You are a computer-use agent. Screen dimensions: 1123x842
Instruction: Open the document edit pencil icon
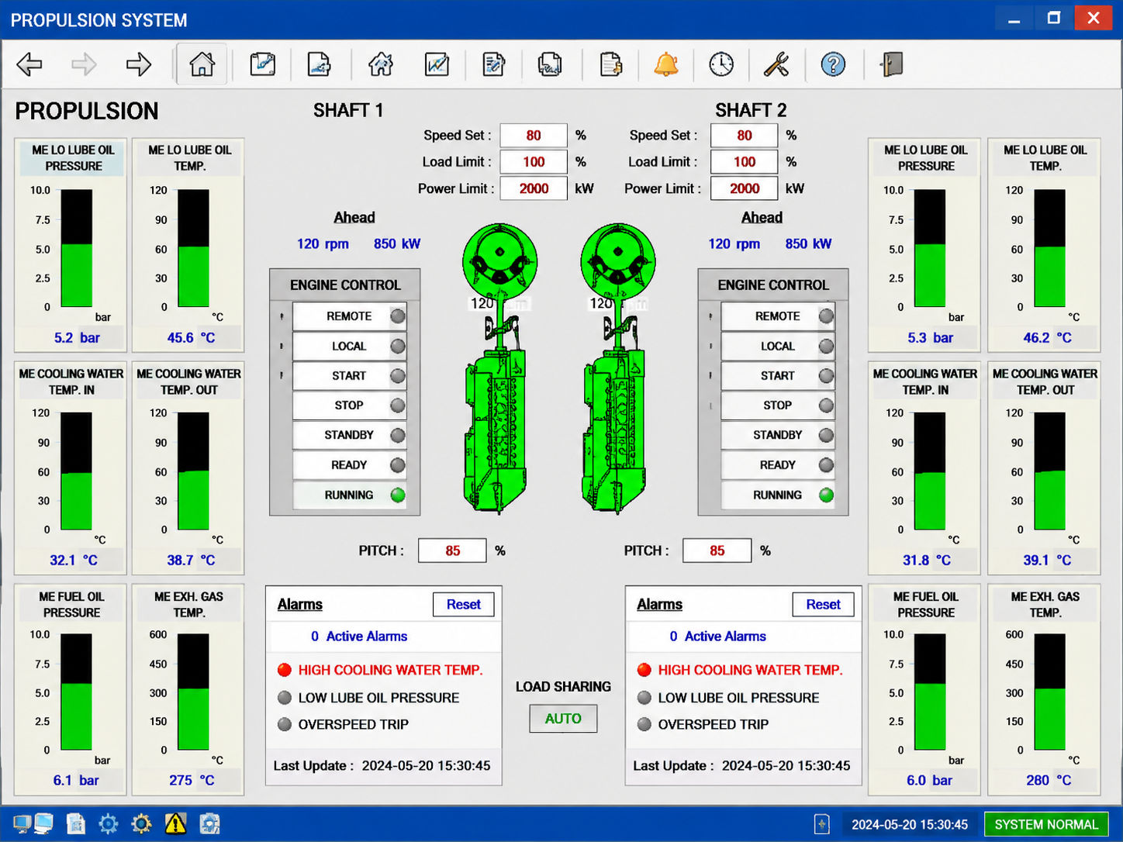493,64
